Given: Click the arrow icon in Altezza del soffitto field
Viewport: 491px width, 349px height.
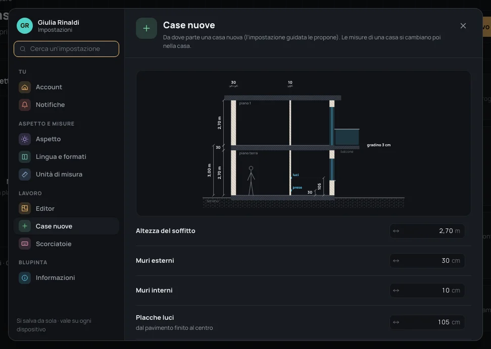Looking at the screenshot, I should tap(396, 231).
